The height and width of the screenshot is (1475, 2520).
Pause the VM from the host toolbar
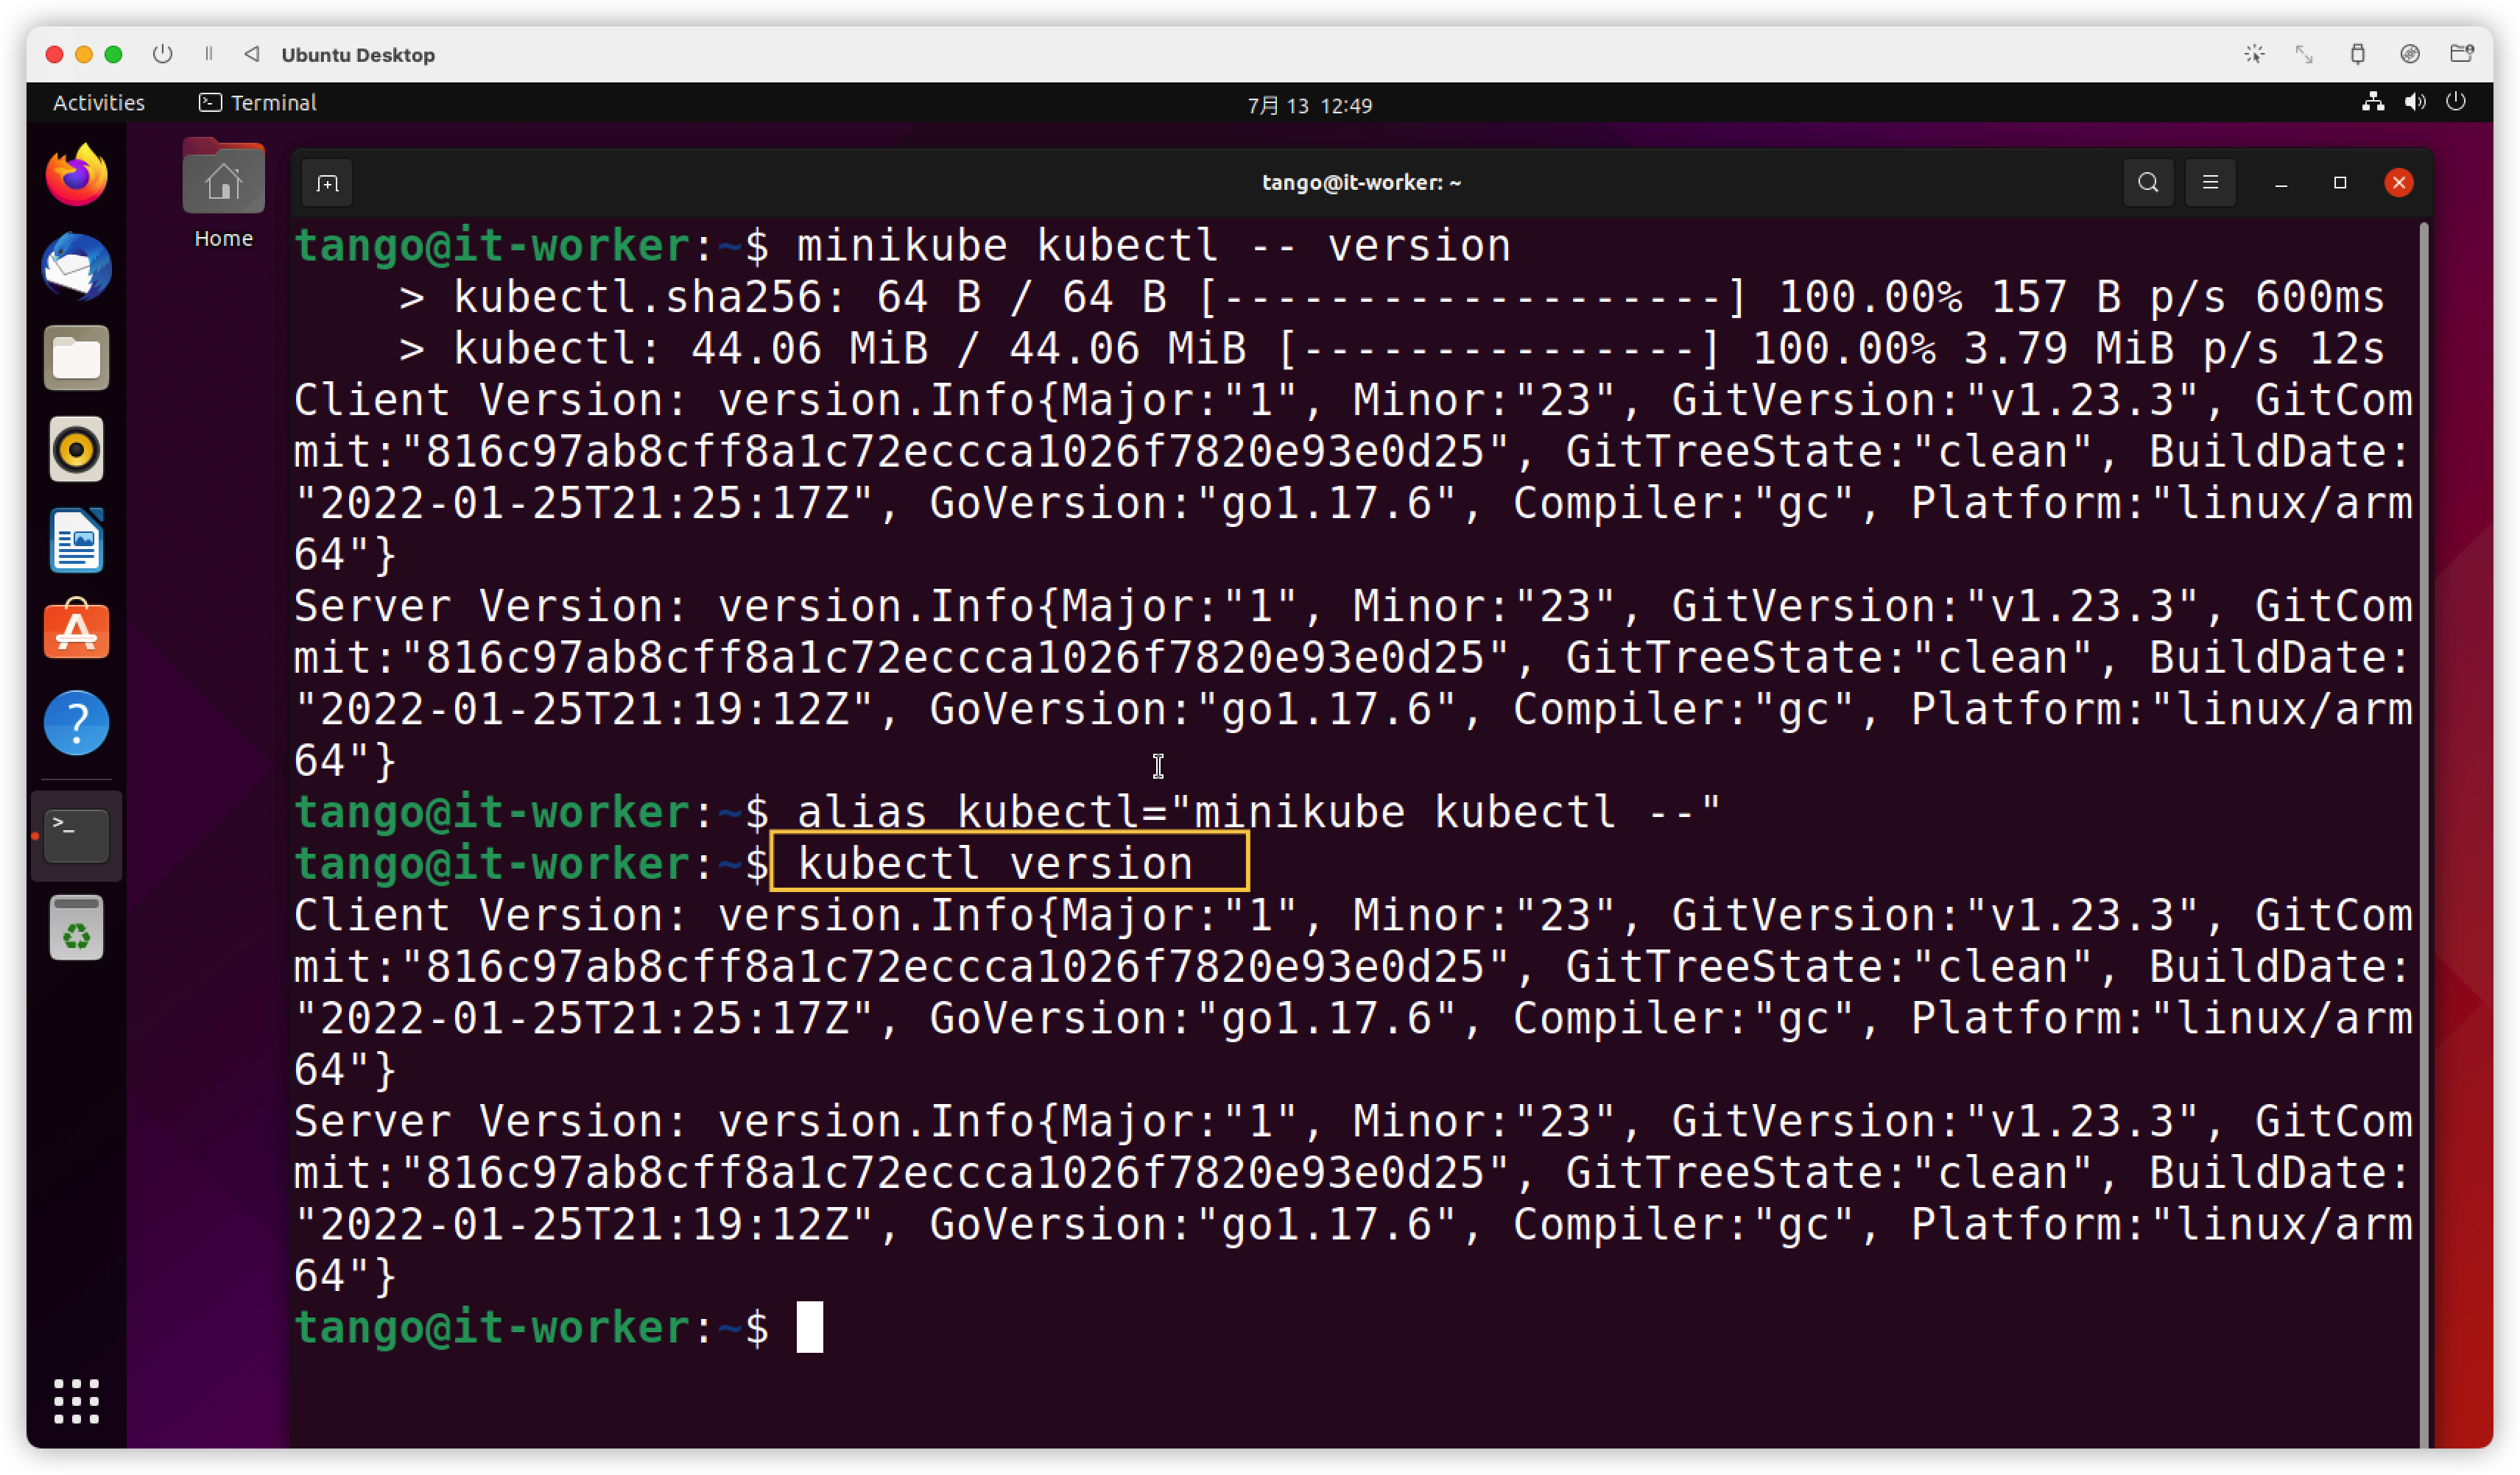(209, 54)
